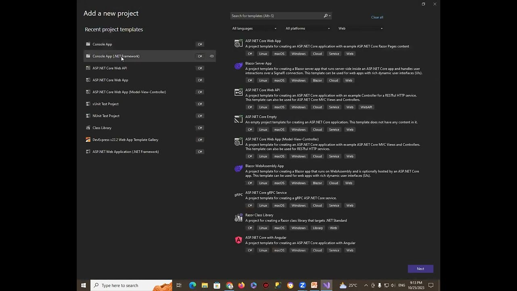Pin the Console App (.NET Framework) template
Viewport: 517px width, 291px height.
coord(212,56)
